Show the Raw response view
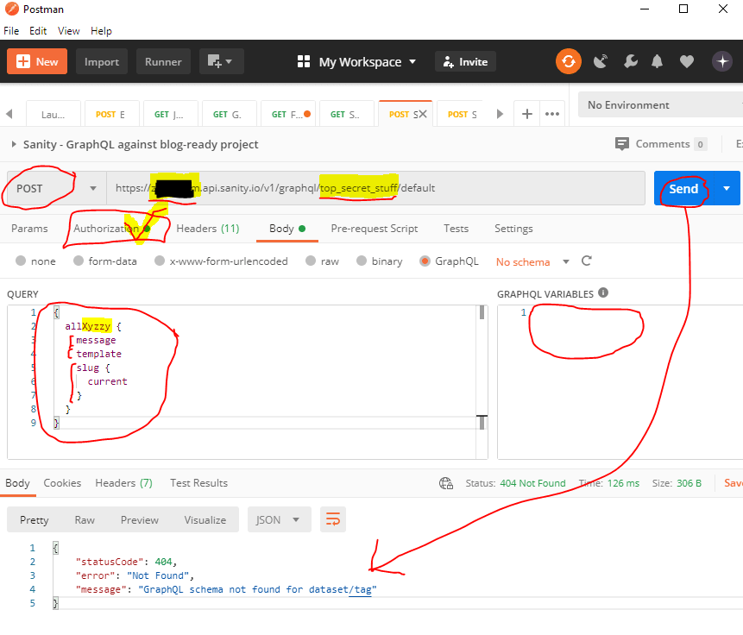This screenshot has width=743, height=635. click(85, 520)
